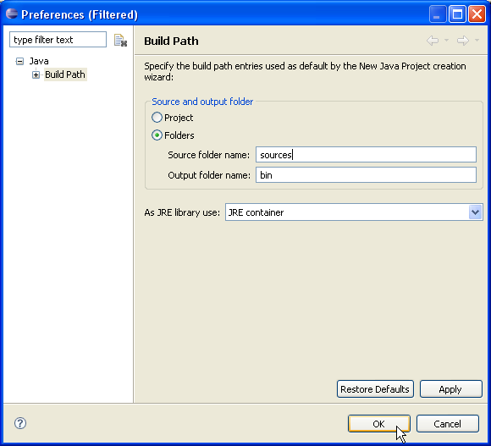
Task: Click the Cancel button
Action: pos(448,424)
